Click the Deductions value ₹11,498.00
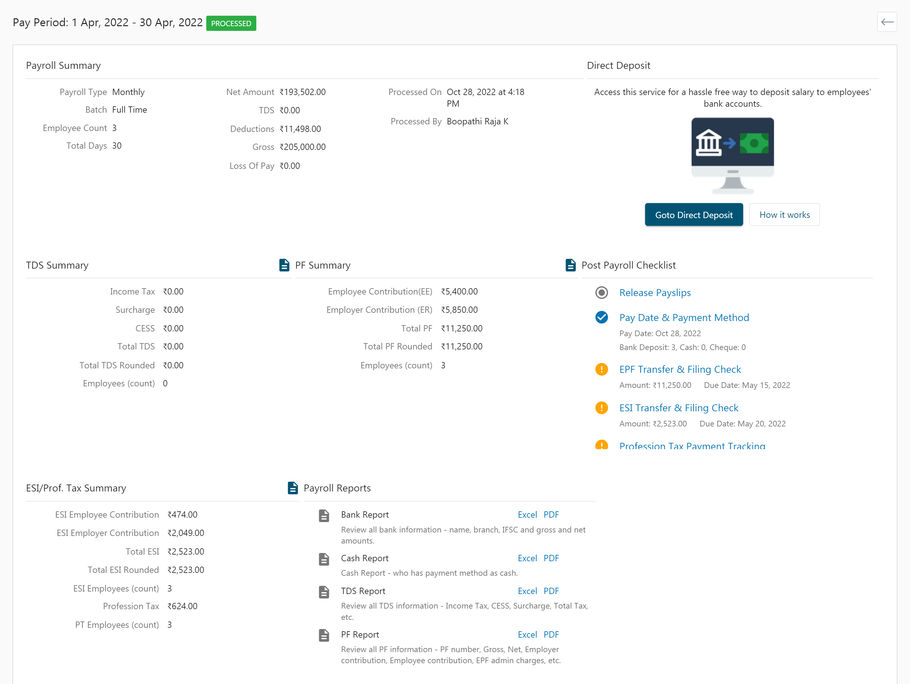 300,129
